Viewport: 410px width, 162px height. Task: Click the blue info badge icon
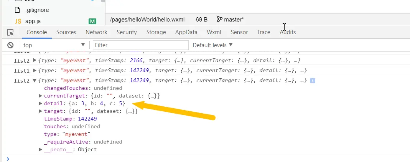point(312,81)
